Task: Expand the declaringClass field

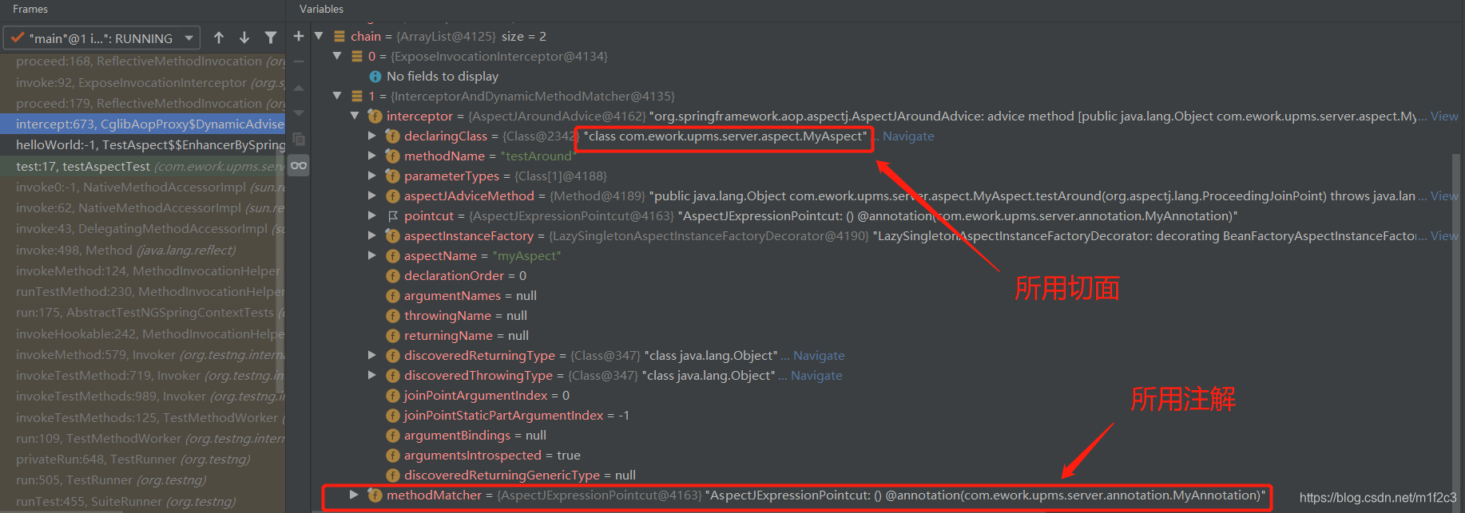Action: 371,136
